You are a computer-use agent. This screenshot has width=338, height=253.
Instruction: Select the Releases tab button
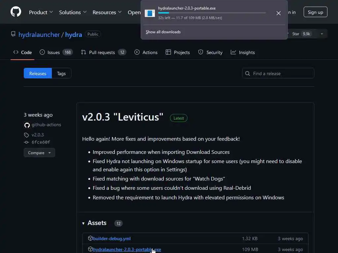pyautogui.click(x=38, y=73)
